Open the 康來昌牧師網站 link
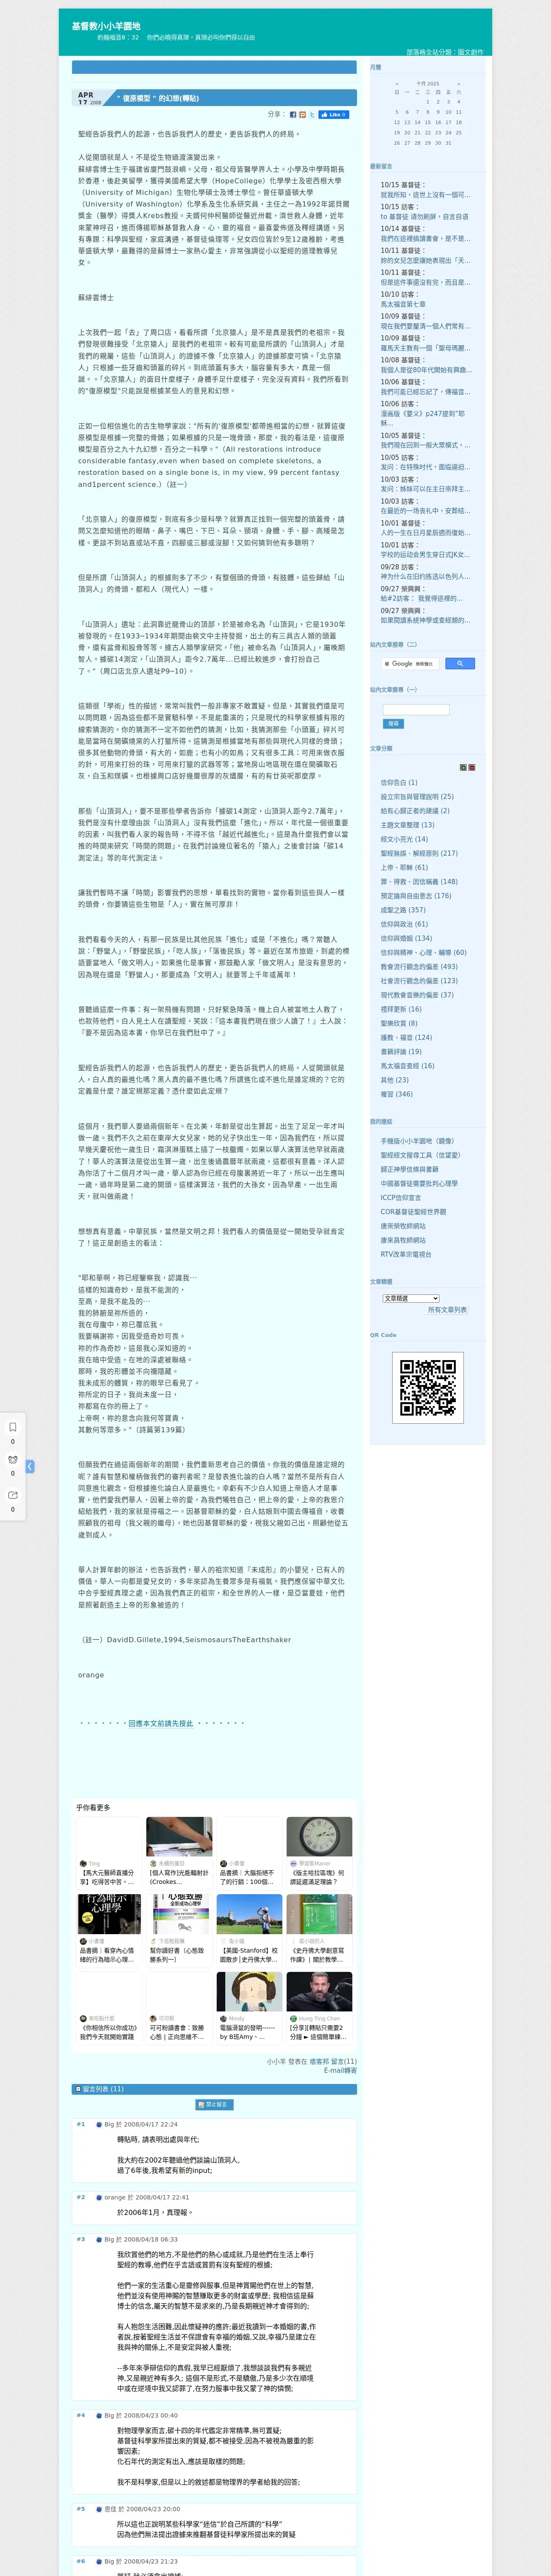551x2576 pixels. [x=402, y=1240]
